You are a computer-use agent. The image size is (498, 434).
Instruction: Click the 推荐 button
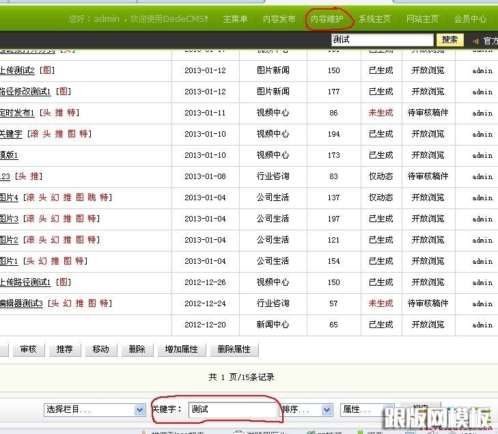point(64,349)
